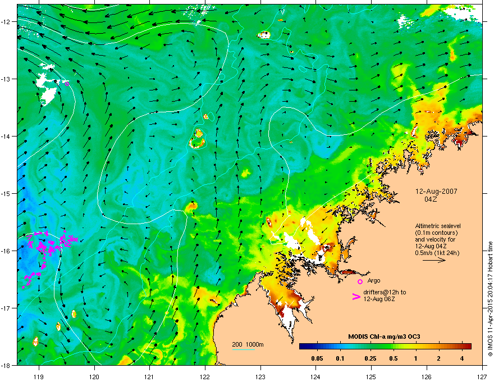
Task: Click the longitude axis label '120'
Action: point(94,376)
